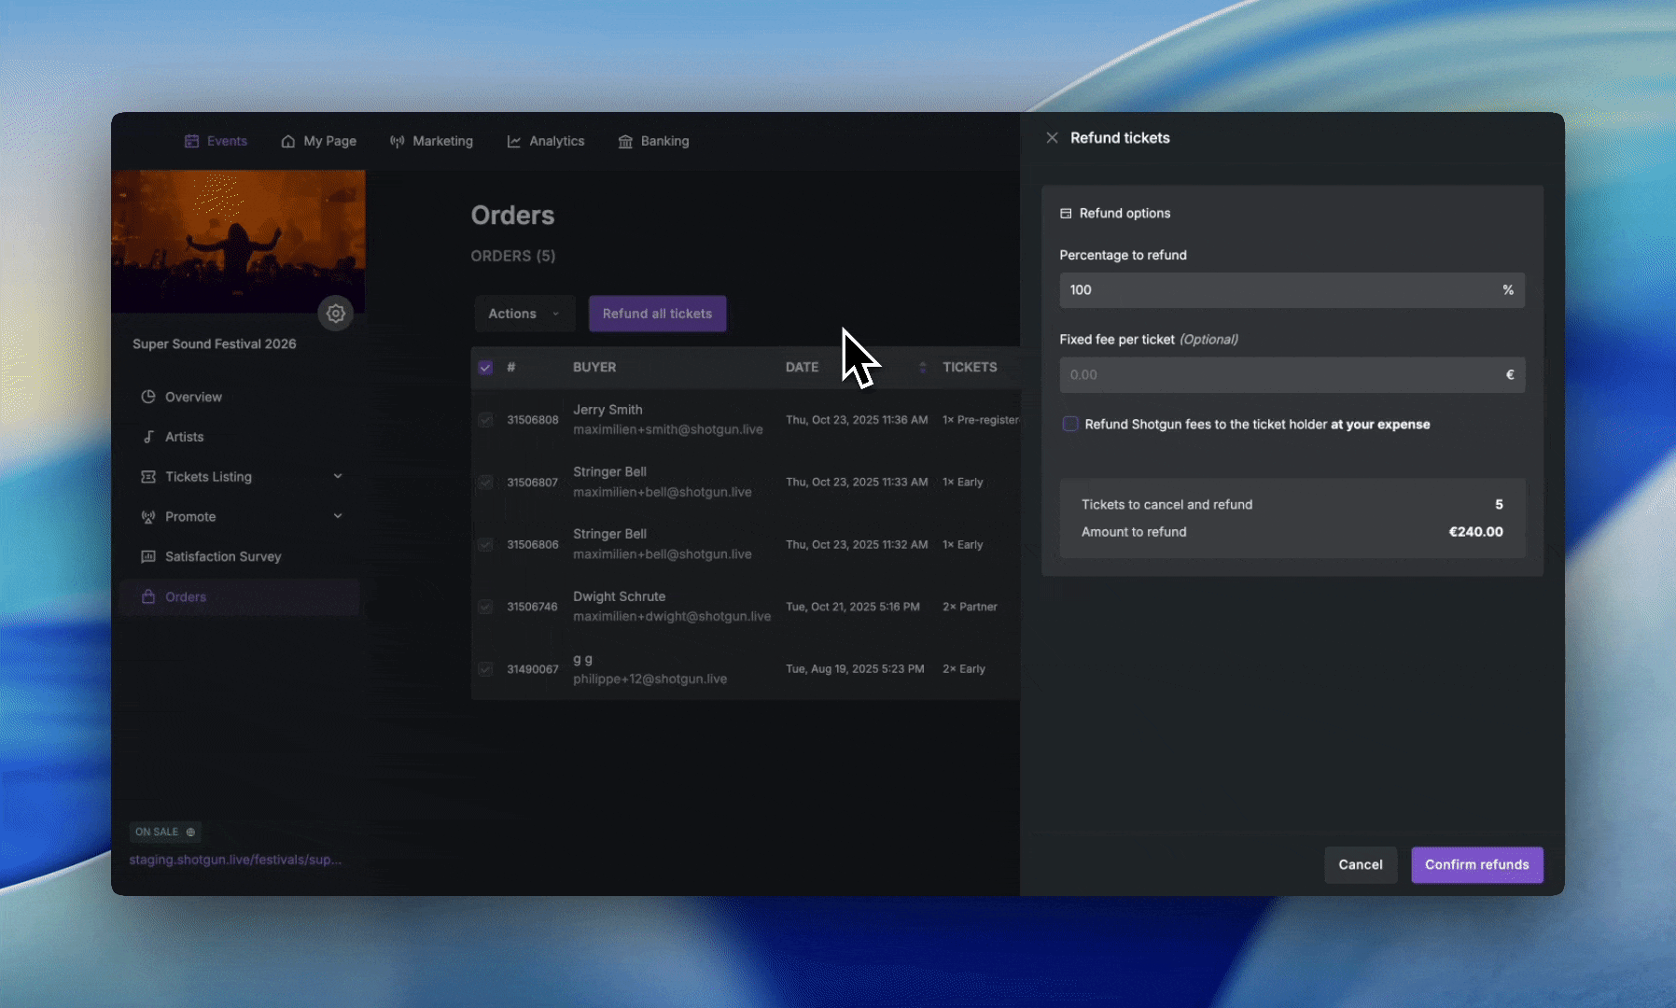Click the date Thu, Oct 23, 2025 11:32 AM

(857, 545)
